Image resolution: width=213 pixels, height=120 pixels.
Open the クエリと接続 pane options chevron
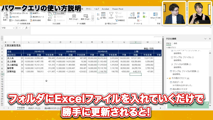click(205, 39)
